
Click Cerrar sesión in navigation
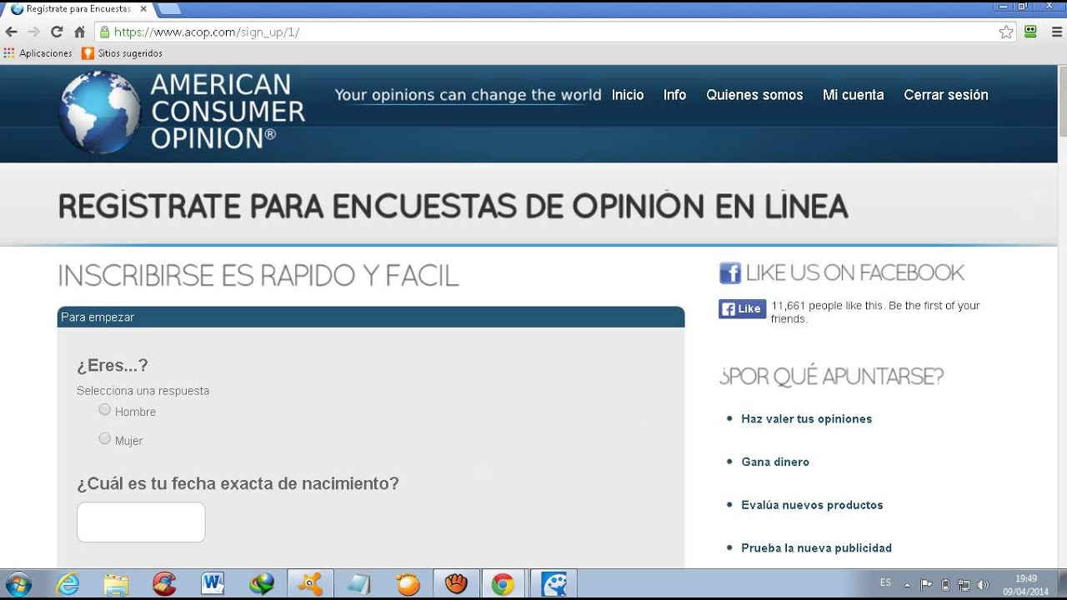coord(946,95)
